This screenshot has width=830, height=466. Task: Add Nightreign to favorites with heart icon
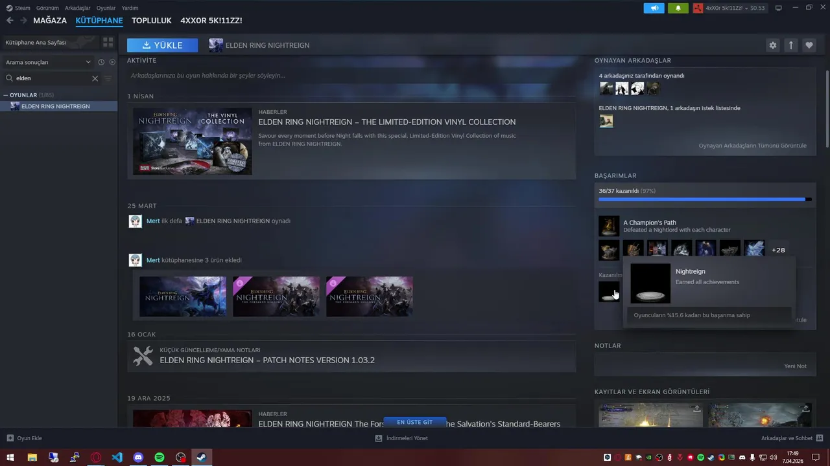click(x=809, y=45)
